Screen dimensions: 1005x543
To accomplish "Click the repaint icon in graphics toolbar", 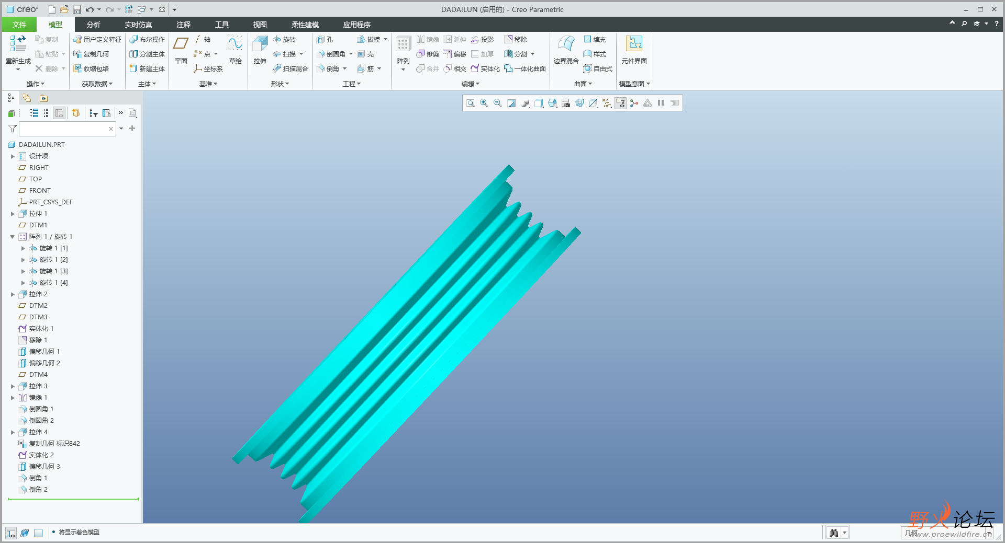I will (x=511, y=103).
